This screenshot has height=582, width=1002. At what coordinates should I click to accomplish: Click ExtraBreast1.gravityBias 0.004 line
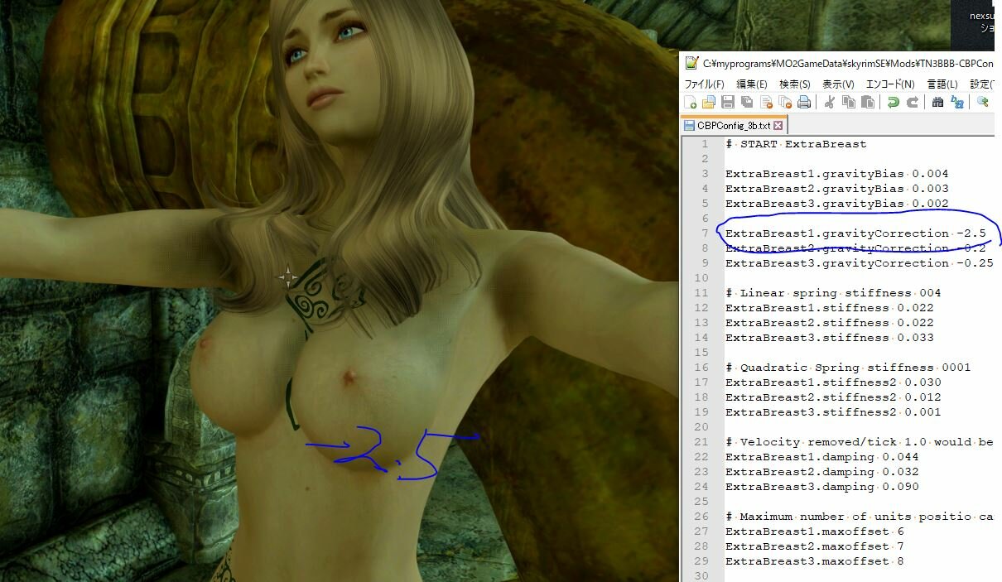[836, 174]
